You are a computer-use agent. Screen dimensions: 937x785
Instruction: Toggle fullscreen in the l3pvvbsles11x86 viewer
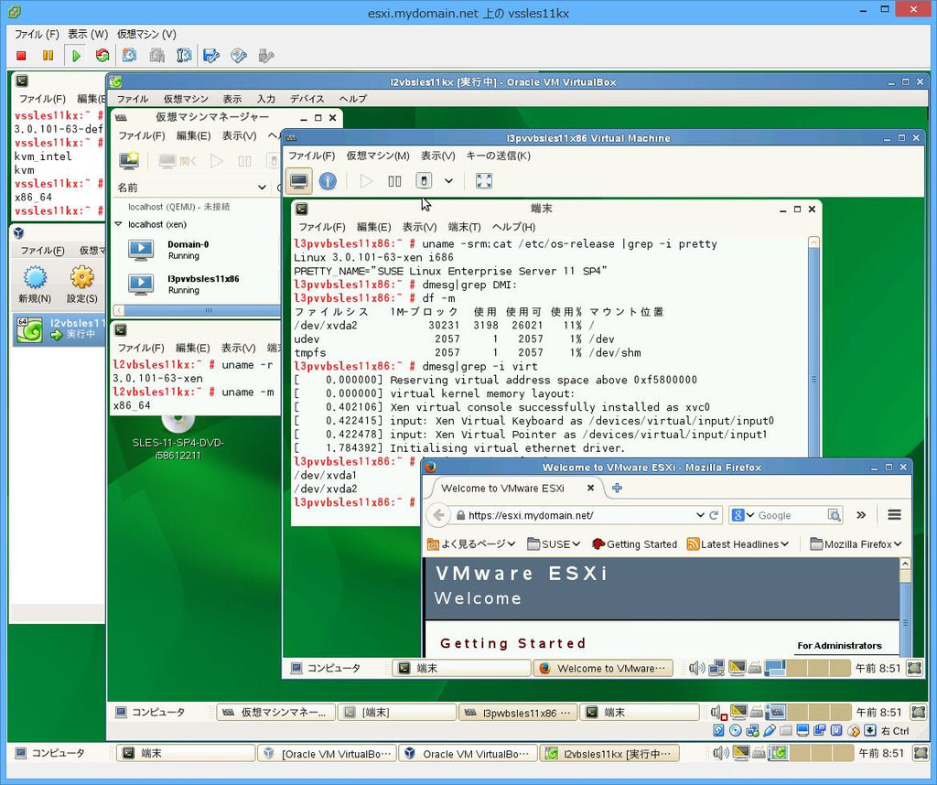coord(484,180)
